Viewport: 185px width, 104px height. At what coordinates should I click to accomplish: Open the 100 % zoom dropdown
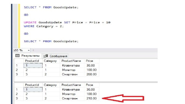29,50
